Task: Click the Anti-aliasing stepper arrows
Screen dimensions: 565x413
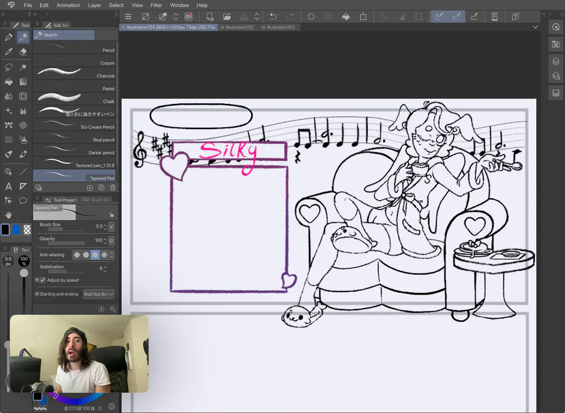Action: [112, 254]
